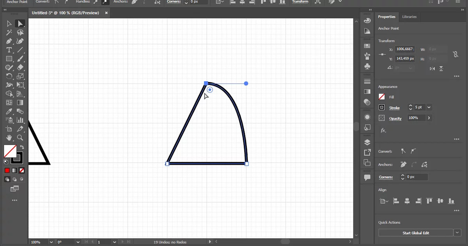468x246 pixels.
Task: Select the Pen tool in the left toolbar
Action: (x=9, y=41)
